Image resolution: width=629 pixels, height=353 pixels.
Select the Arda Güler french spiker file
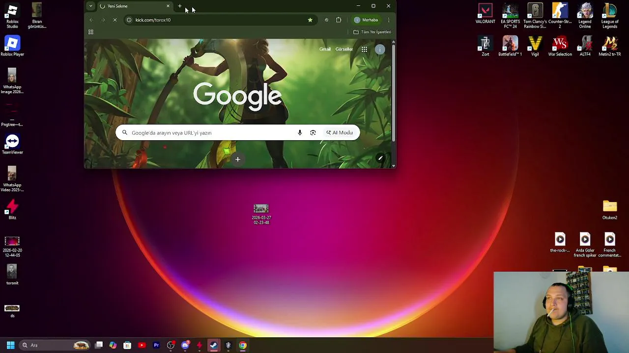click(585, 245)
